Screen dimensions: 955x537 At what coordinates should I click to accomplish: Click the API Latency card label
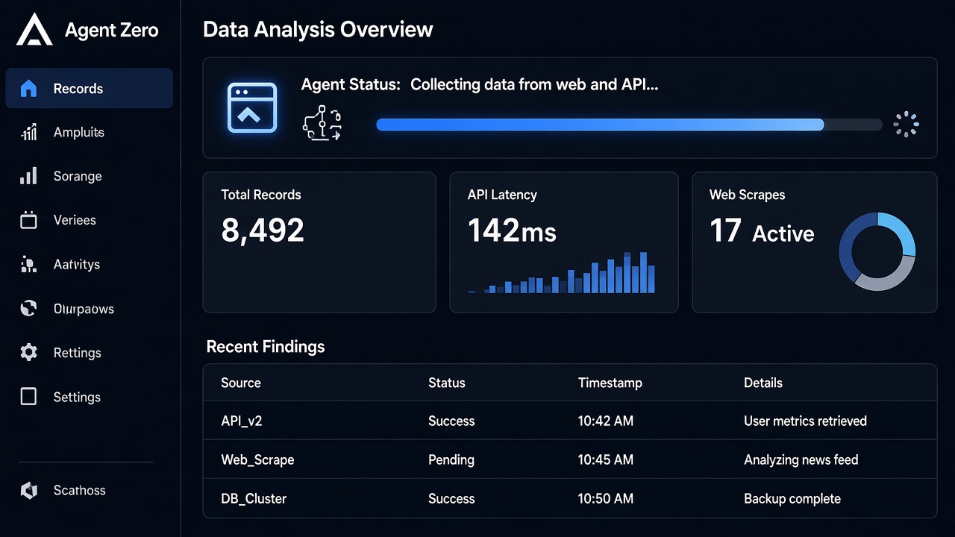502,195
